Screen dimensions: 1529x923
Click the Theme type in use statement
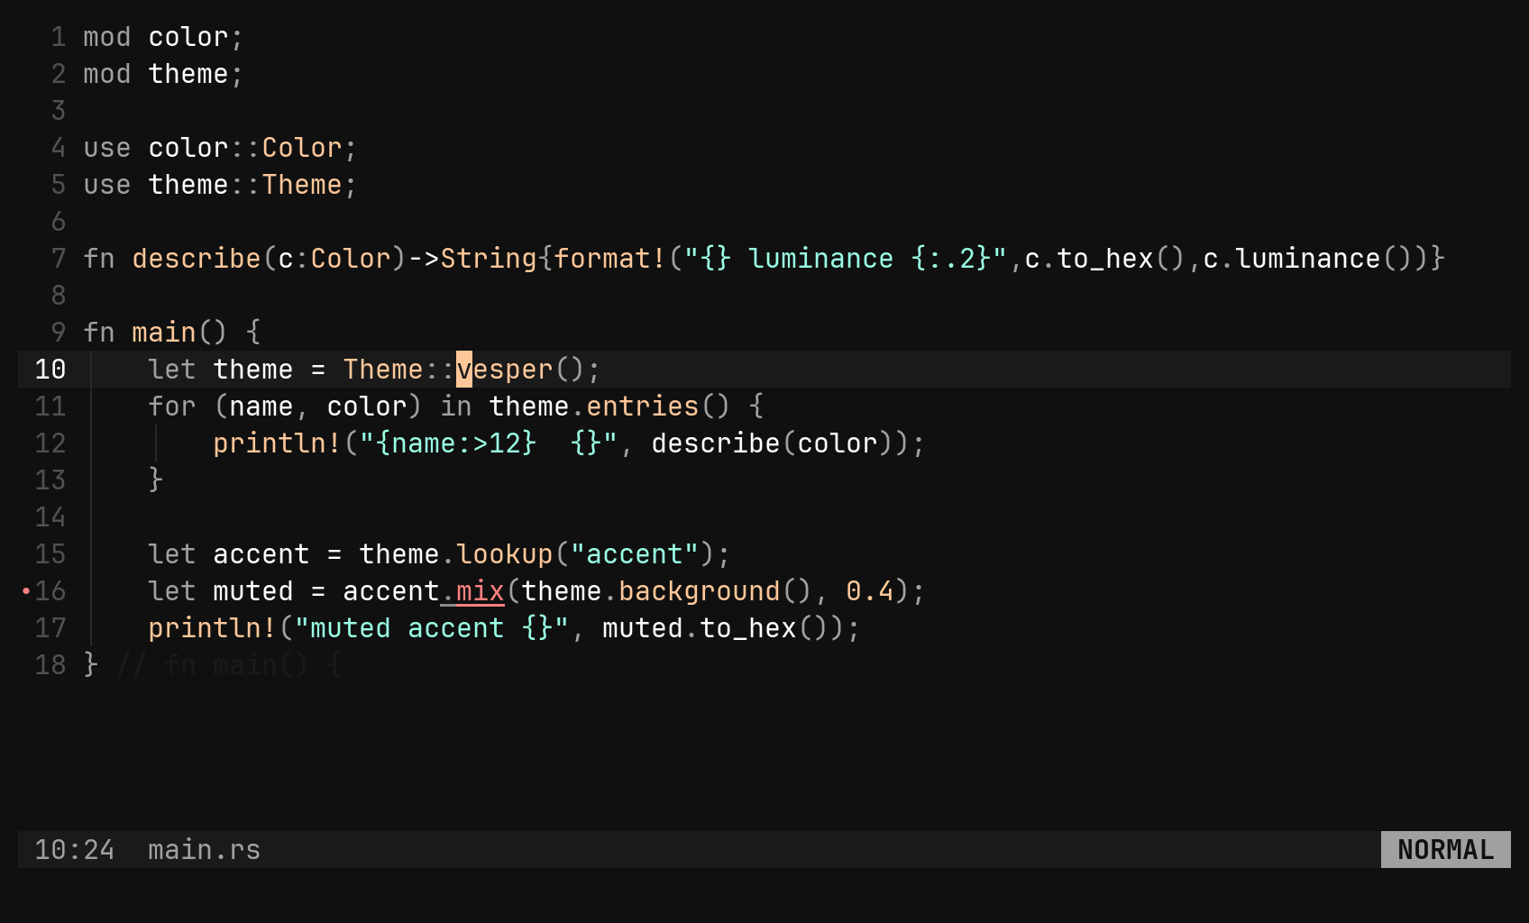[x=302, y=185]
